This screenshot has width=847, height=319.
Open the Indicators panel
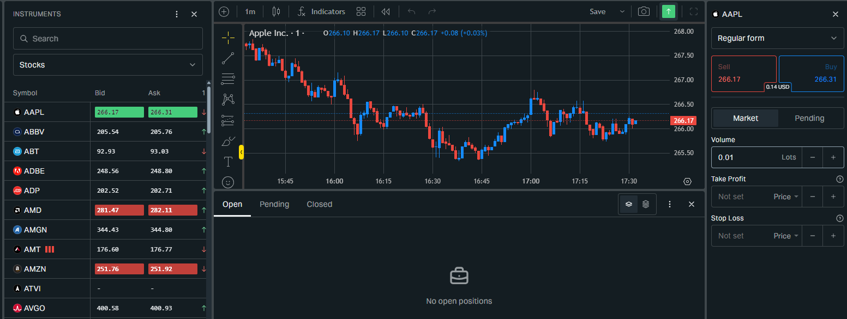(x=322, y=11)
